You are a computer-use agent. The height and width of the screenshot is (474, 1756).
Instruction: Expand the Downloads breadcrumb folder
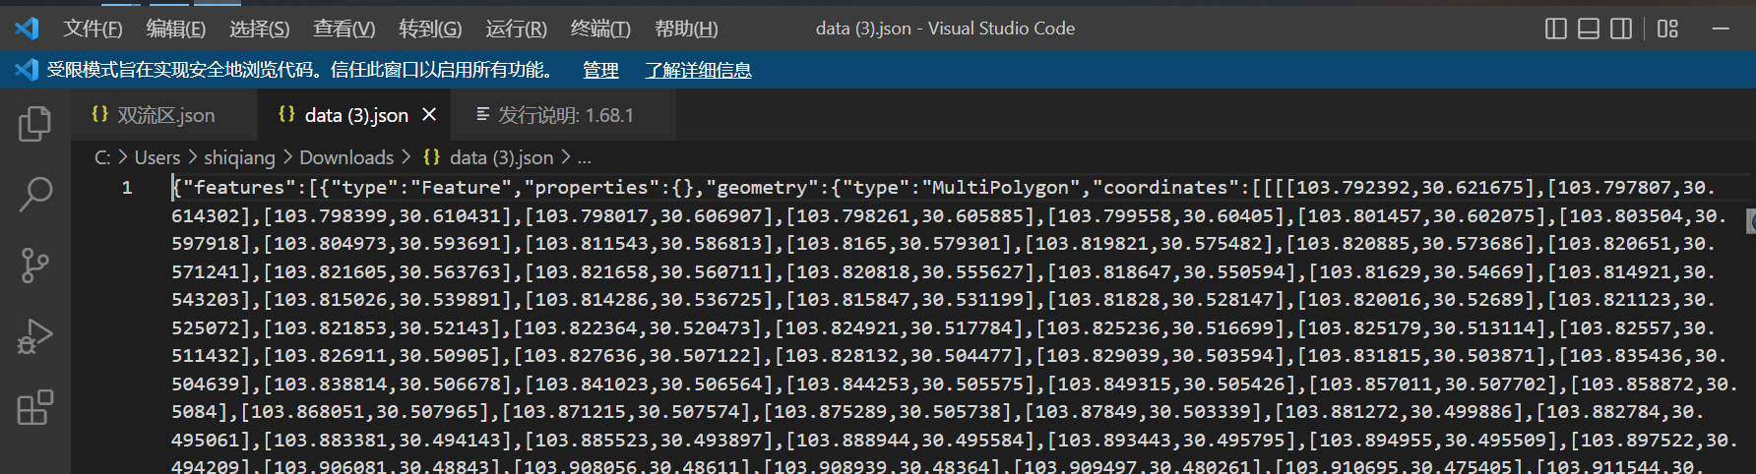tap(345, 157)
